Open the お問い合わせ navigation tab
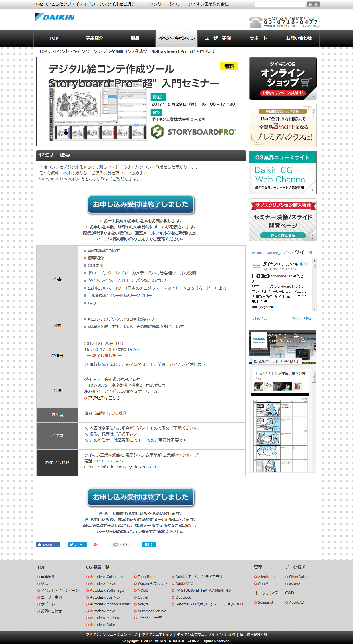 click(299, 38)
